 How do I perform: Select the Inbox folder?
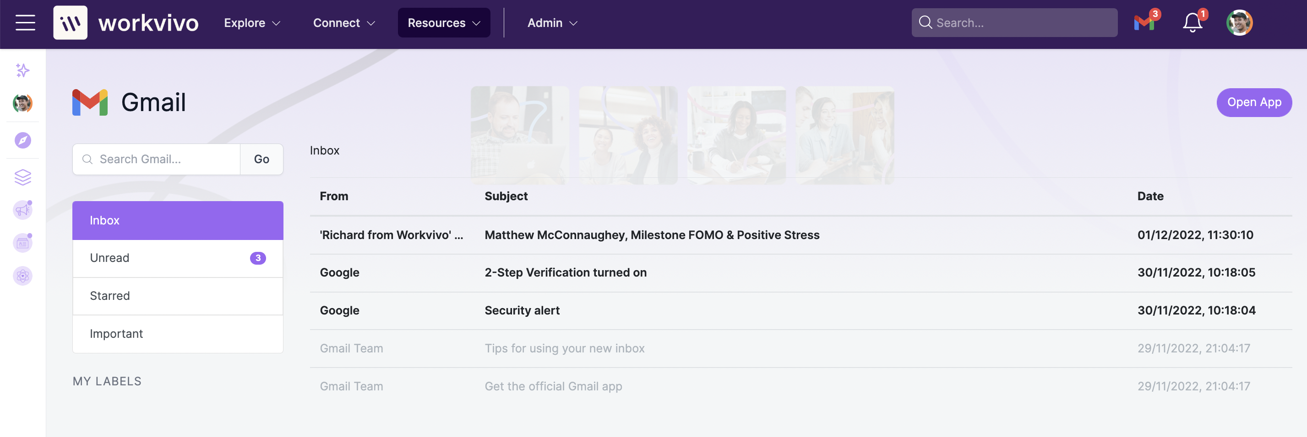pos(178,220)
